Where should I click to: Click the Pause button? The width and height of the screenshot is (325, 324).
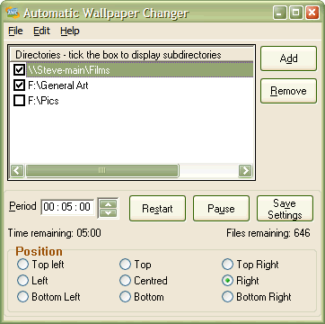[221, 209]
